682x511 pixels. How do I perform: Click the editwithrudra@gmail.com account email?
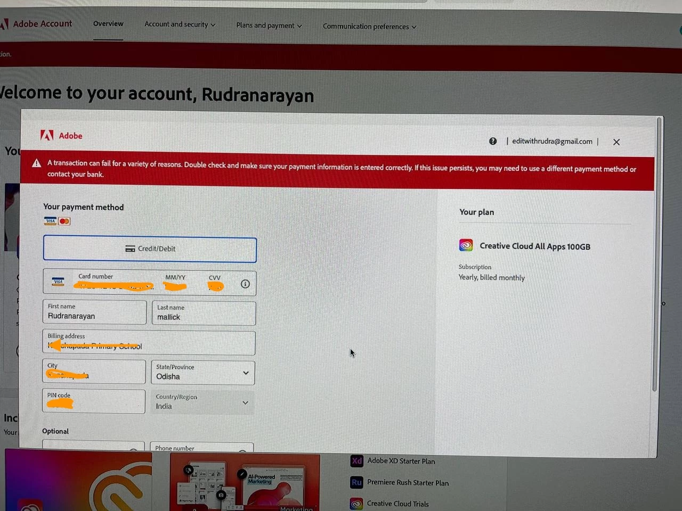point(552,142)
